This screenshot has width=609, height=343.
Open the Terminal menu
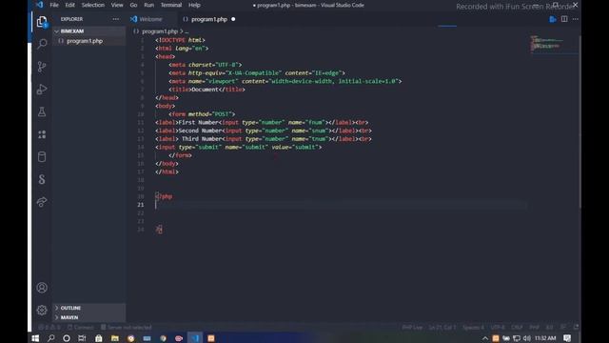coord(171,5)
